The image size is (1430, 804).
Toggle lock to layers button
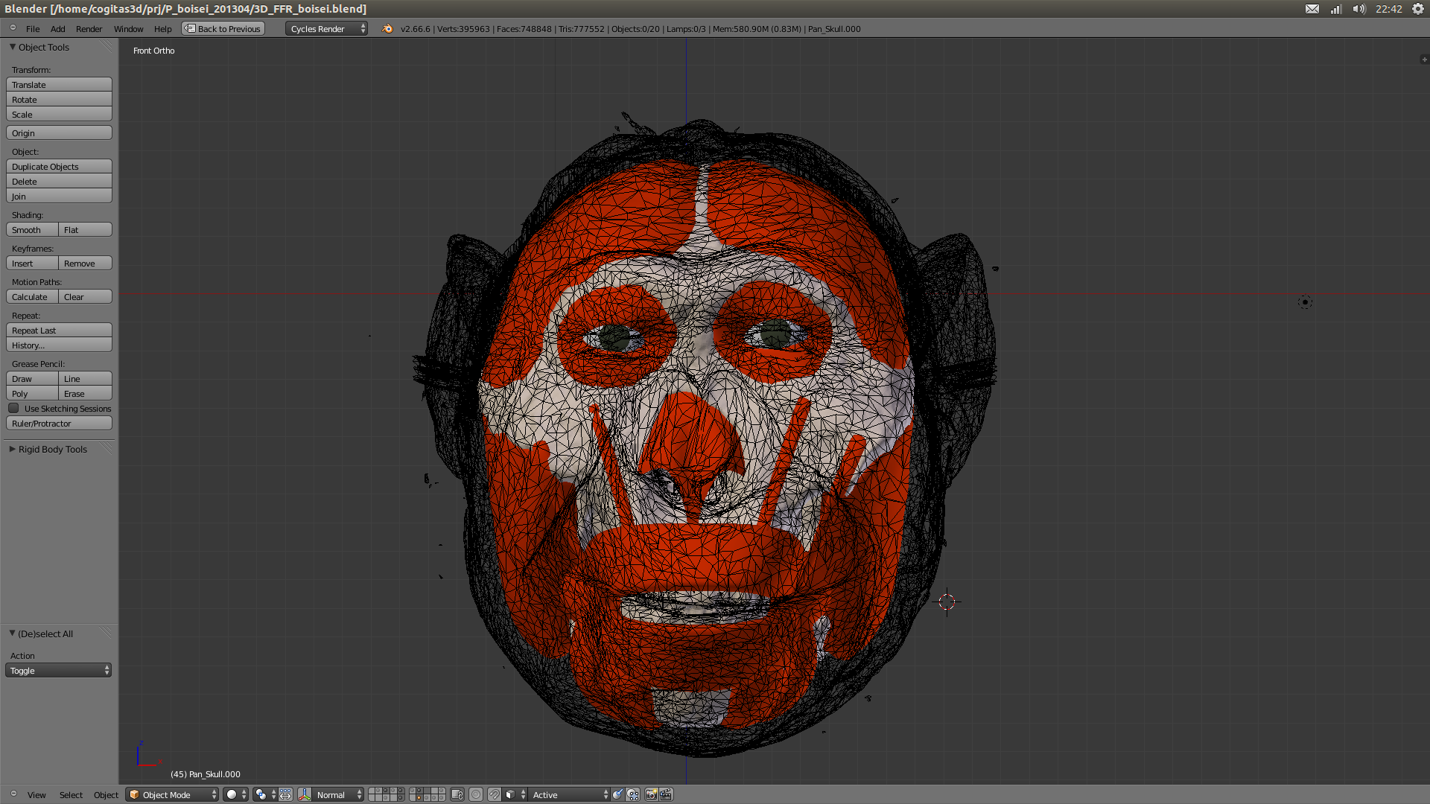457,794
